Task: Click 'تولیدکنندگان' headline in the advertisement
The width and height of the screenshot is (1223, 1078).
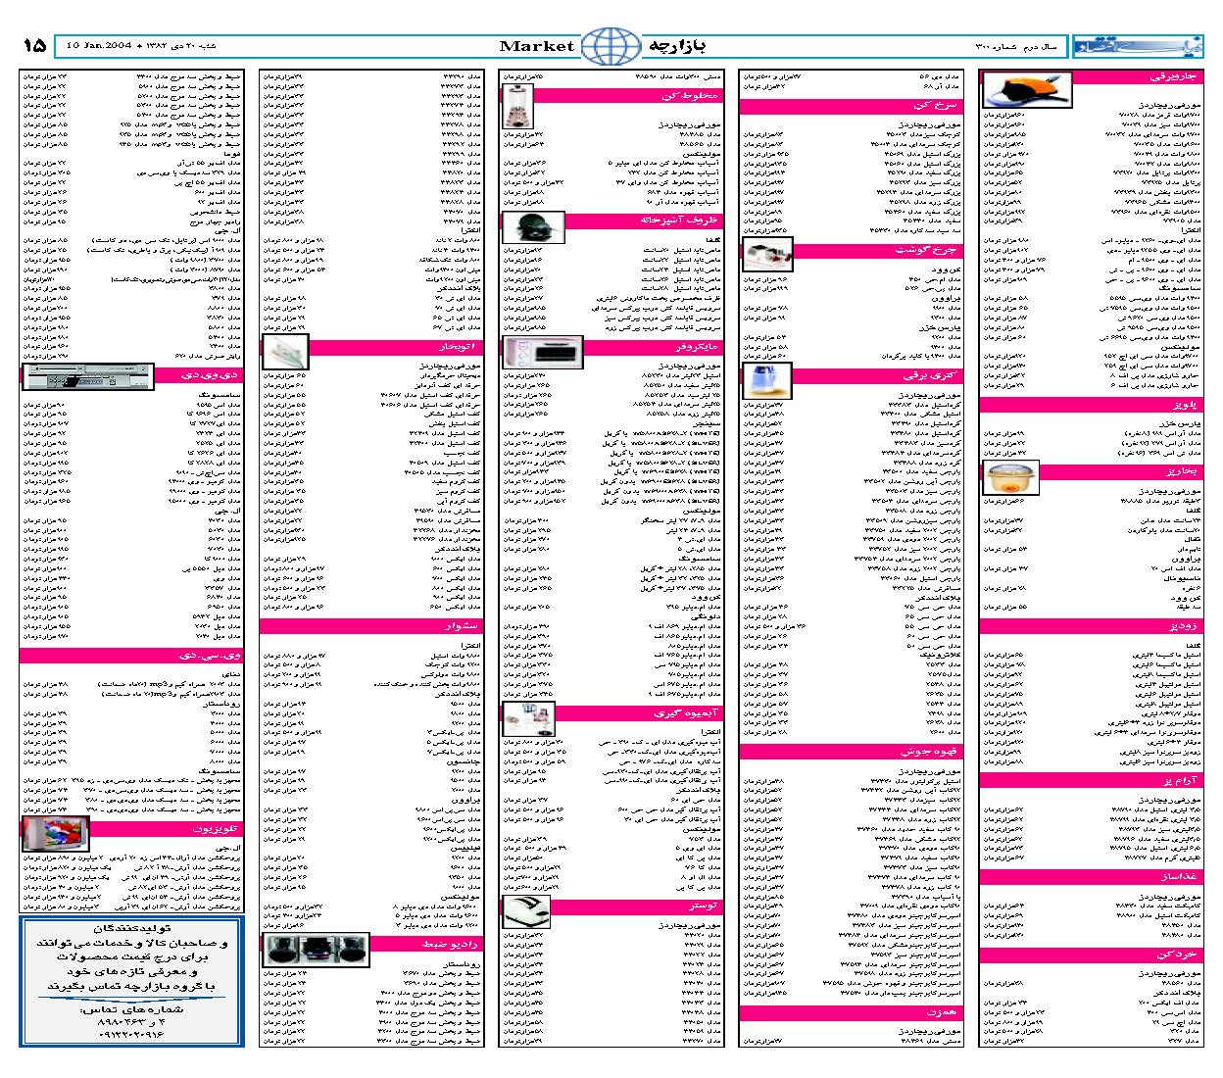Action: coord(133,927)
